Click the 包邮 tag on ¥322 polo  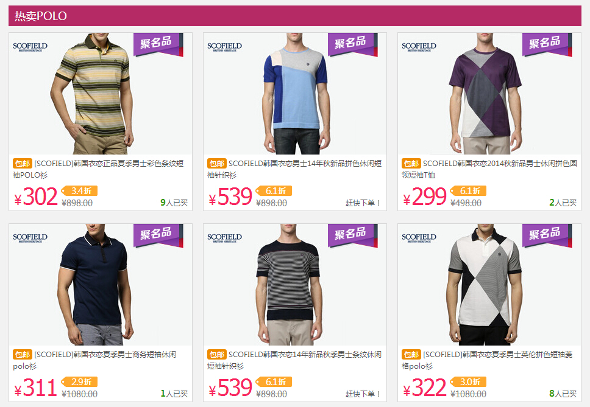(411, 355)
